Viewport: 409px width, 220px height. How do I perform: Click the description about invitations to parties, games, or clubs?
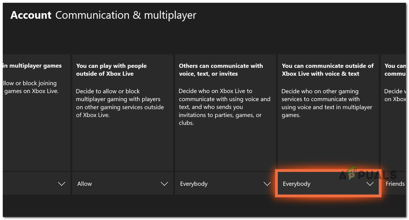tap(225, 107)
